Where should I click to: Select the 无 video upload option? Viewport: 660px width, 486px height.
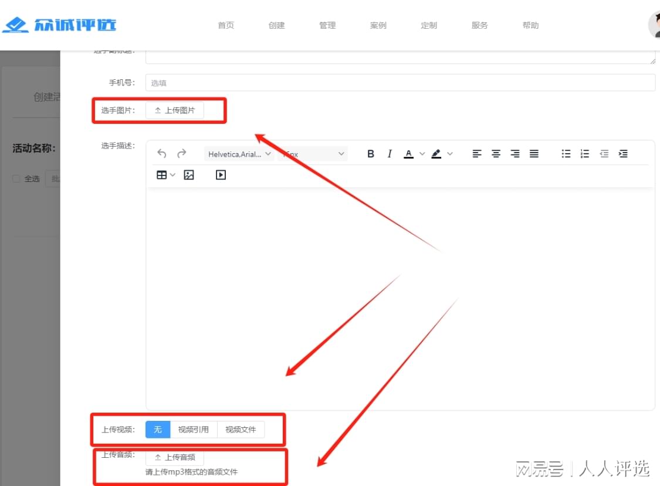click(158, 430)
